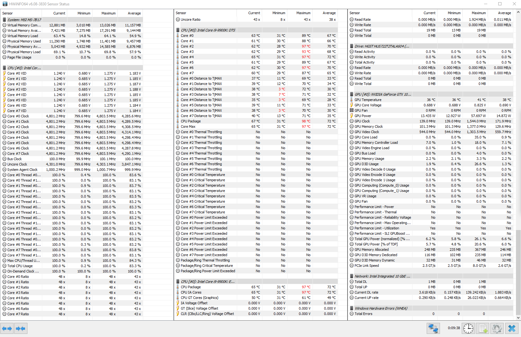Click the shrink layout inward-arrows button
Screen dimensions: 521x337
tap(20, 329)
